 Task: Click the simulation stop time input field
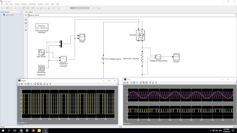[x=63, y=8]
